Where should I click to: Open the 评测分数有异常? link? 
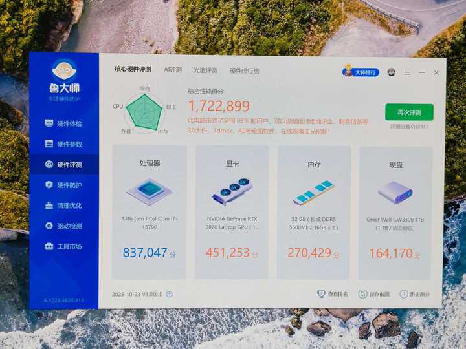coord(409,127)
